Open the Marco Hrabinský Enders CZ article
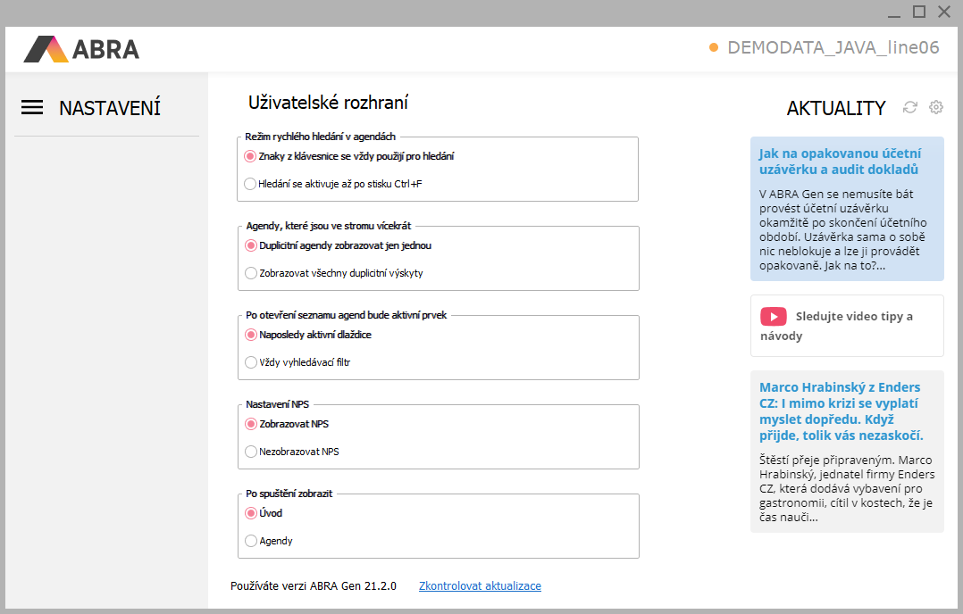This screenshot has height=614, width=963. pyautogui.click(x=841, y=411)
